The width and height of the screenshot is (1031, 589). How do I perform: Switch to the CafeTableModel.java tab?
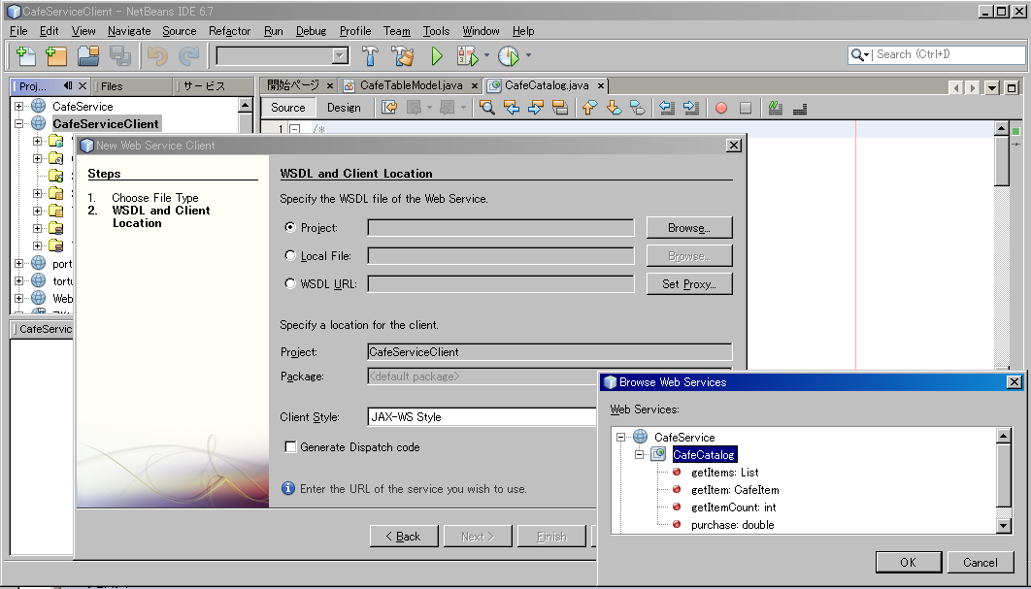tap(411, 85)
